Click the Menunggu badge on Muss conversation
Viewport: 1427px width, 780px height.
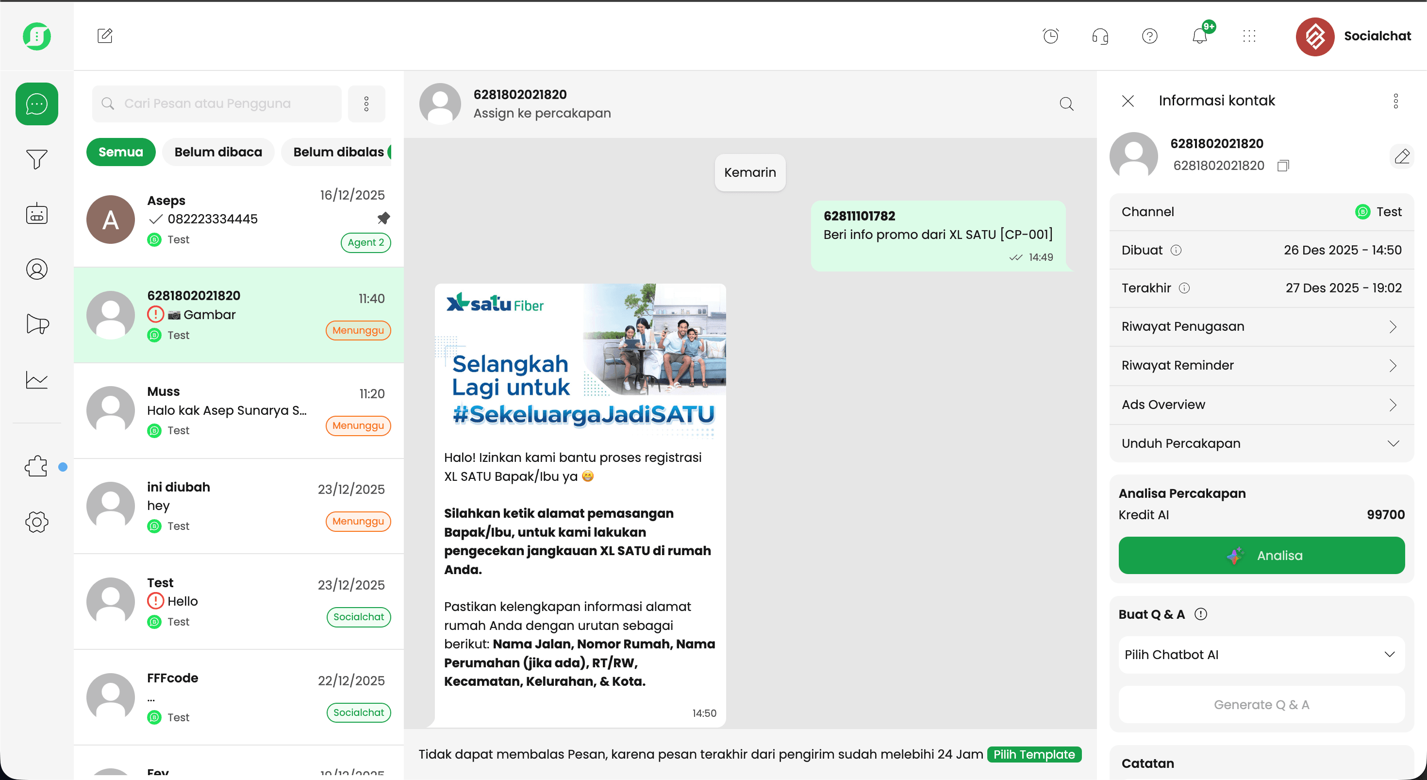pos(358,426)
